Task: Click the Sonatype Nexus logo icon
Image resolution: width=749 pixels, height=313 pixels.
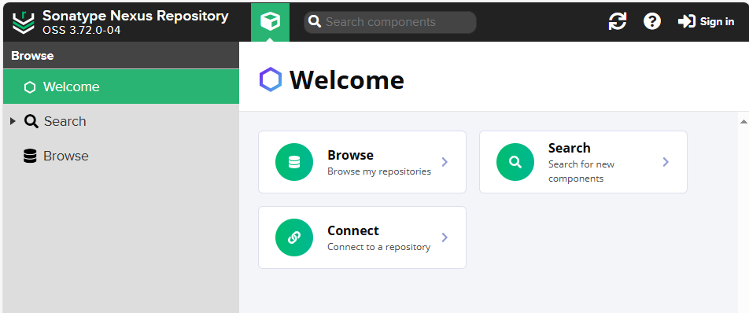Action: [24, 22]
